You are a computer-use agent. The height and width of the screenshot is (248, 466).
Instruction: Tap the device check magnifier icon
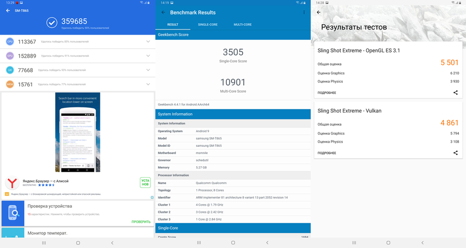pos(13,213)
